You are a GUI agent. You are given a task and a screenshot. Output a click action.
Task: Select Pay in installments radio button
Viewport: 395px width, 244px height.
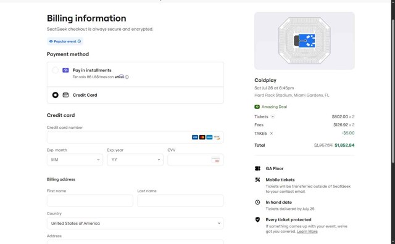point(56,70)
